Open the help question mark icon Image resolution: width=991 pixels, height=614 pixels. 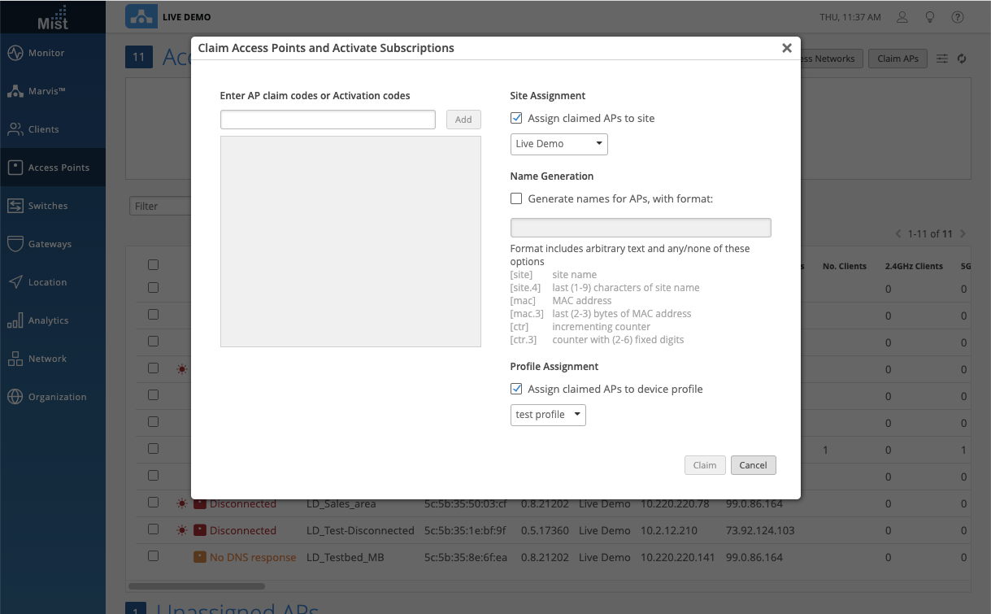coord(957,17)
